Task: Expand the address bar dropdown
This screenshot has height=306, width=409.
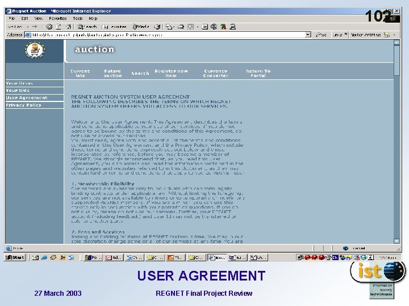Action: (x=308, y=35)
